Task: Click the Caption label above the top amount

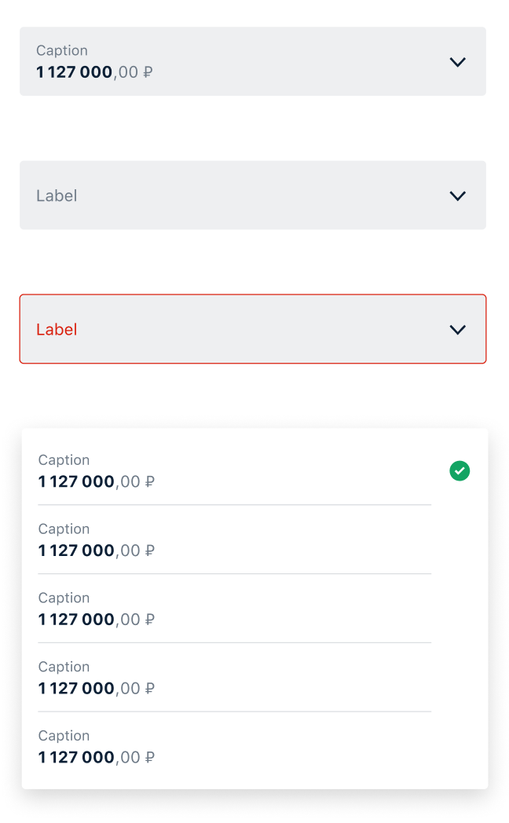Action: [x=62, y=49]
